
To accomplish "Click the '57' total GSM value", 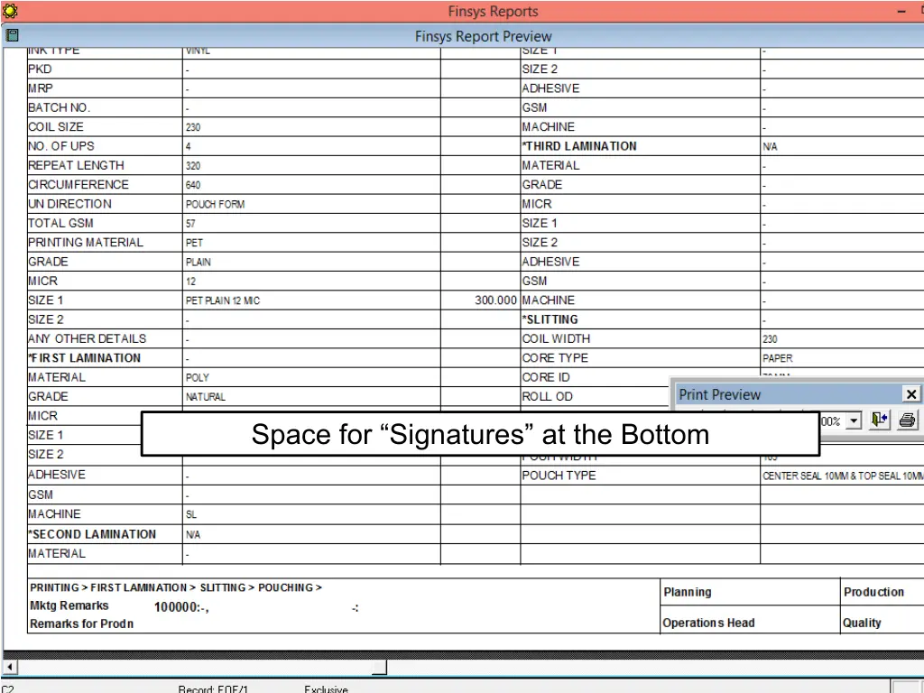I will tap(190, 224).
